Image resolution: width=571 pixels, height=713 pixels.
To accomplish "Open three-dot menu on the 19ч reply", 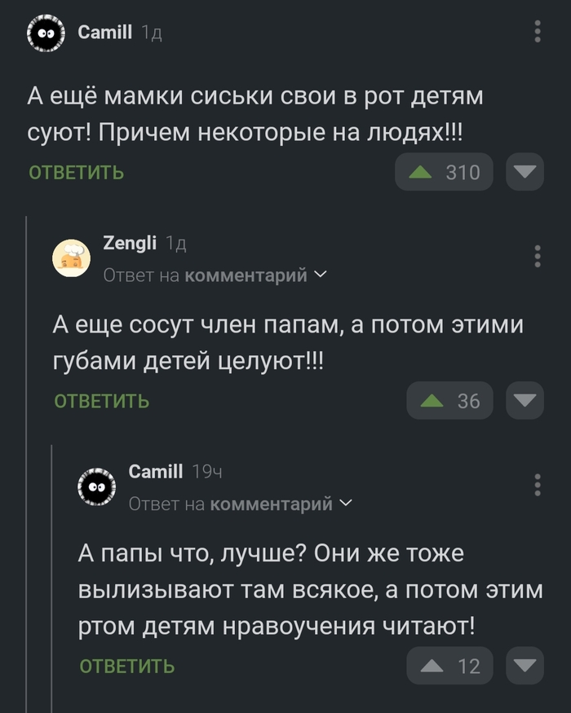I will coord(538,484).
